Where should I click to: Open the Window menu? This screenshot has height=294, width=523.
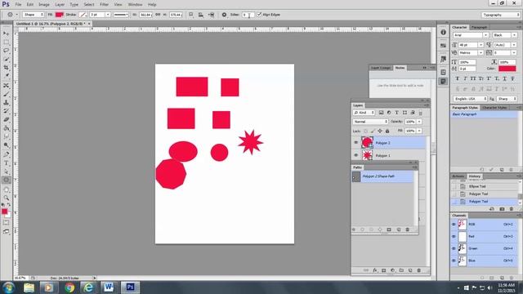tap(135, 5)
